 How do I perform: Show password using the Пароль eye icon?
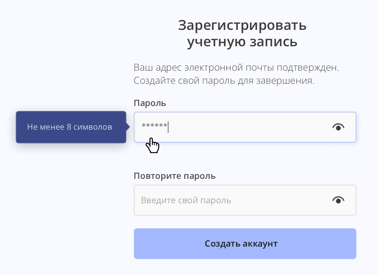tap(338, 127)
